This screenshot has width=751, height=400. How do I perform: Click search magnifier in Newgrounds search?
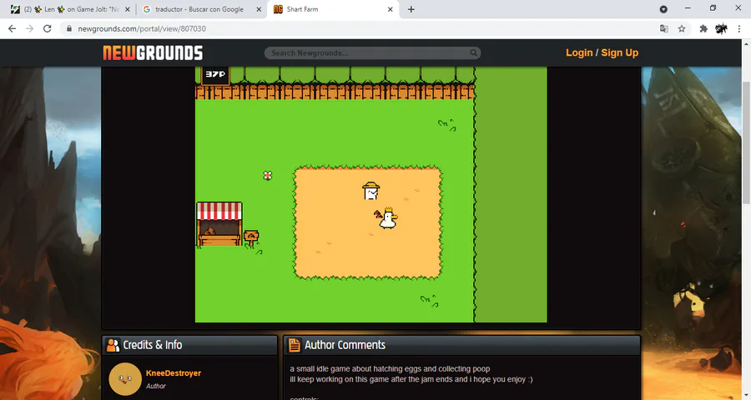pyautogui.click(x=473, y=52)
